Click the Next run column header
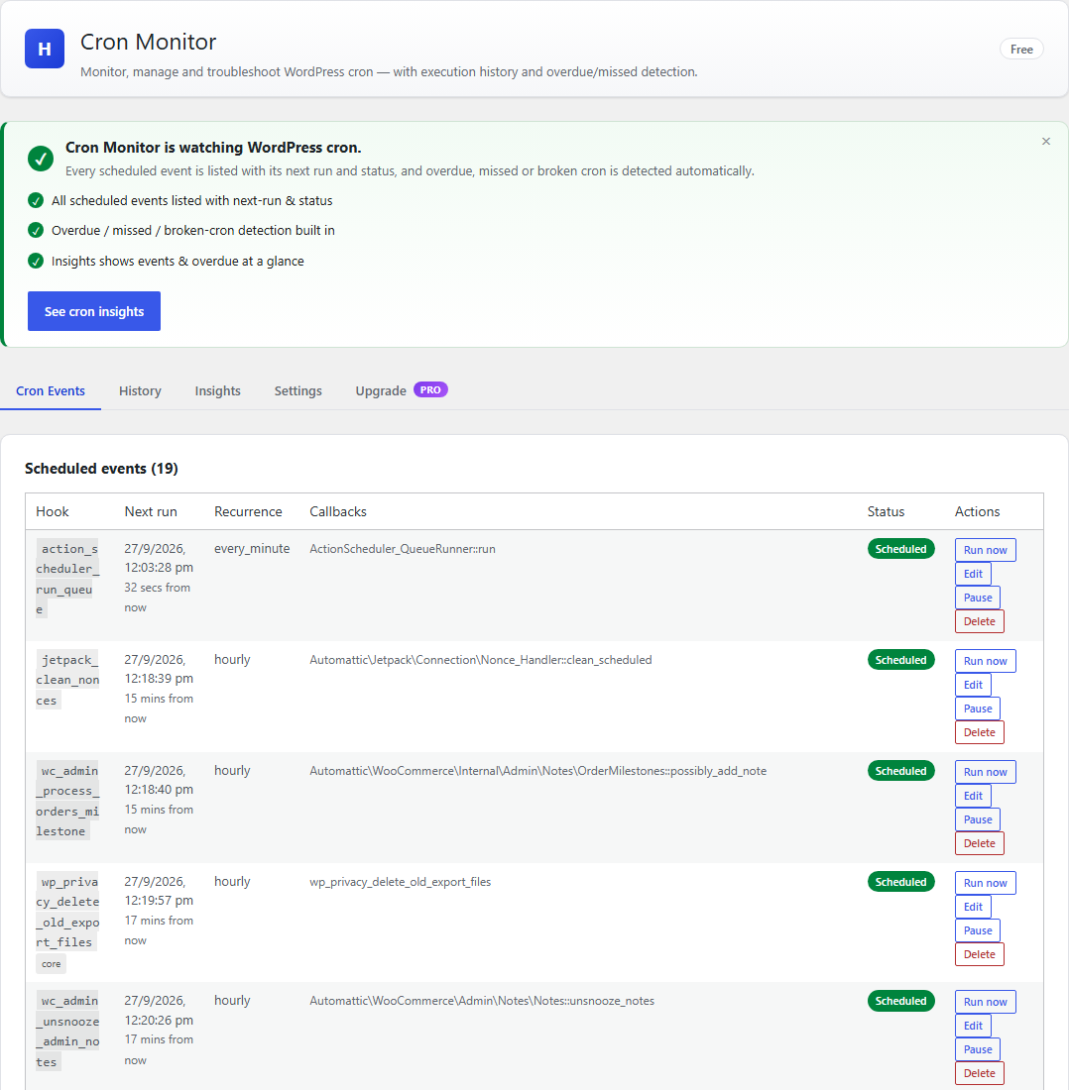 (x=151, y=511)
